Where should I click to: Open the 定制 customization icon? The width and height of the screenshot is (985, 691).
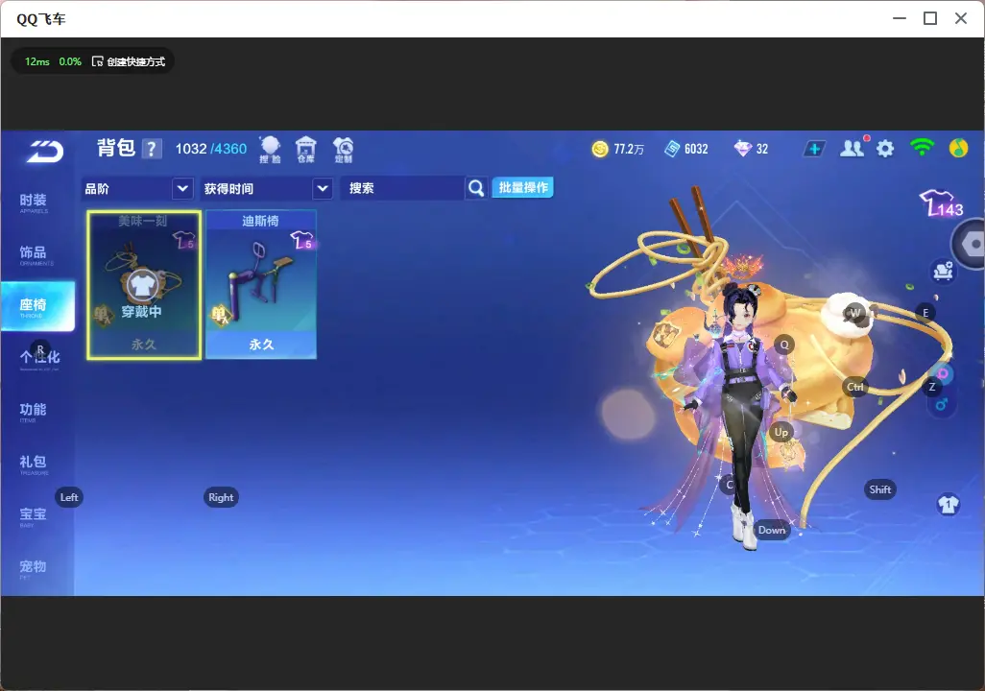[343, 150]
